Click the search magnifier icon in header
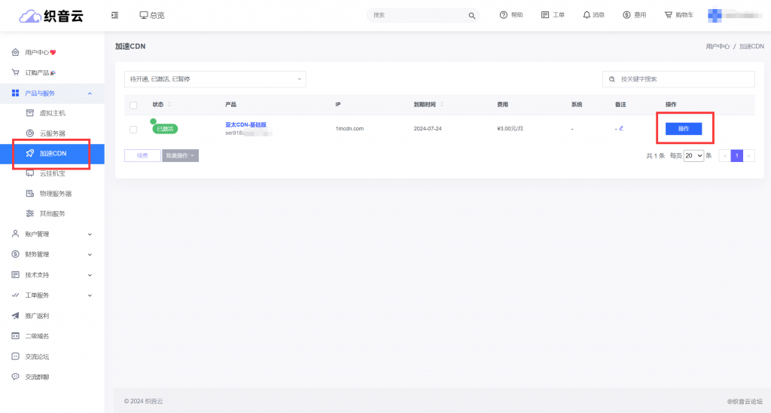 point(472,15)
